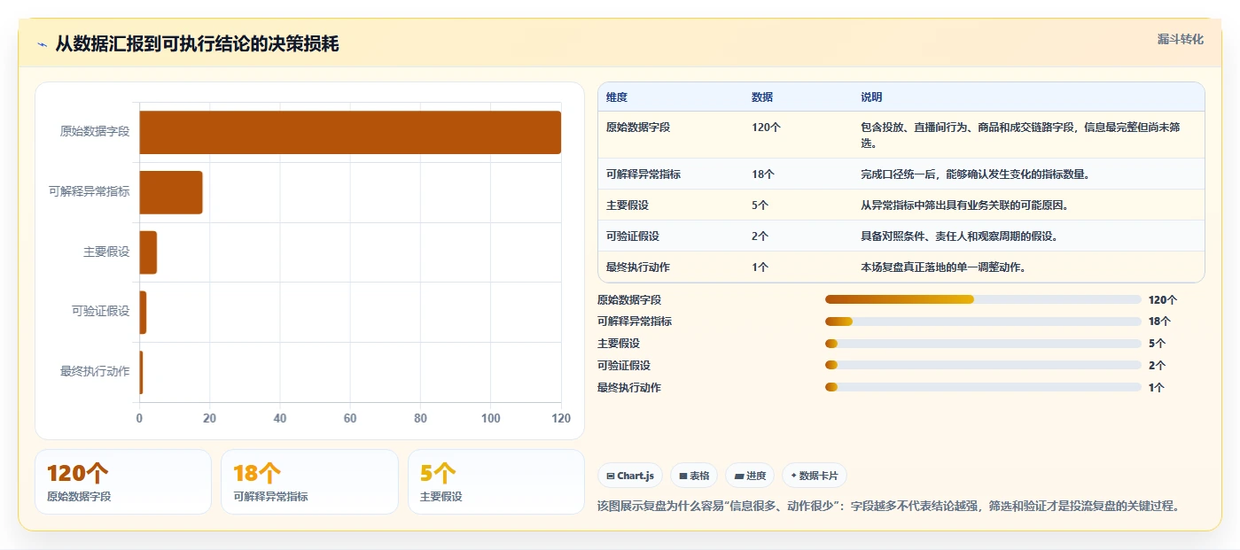
Task: Click the 可验证假设 bar in the chart
Action: click(143, 312)
